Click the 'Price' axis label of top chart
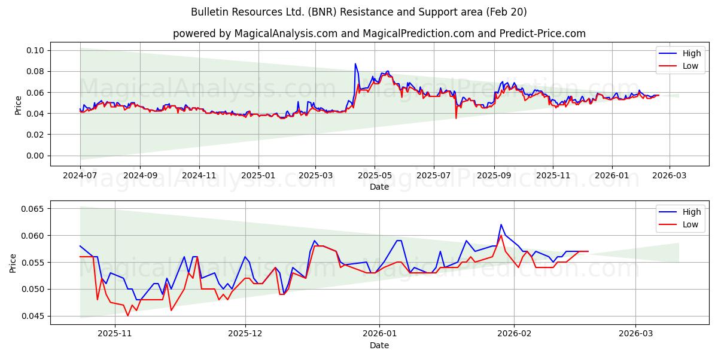This screenshot has height=359, width=718. [x=18, y=104]
